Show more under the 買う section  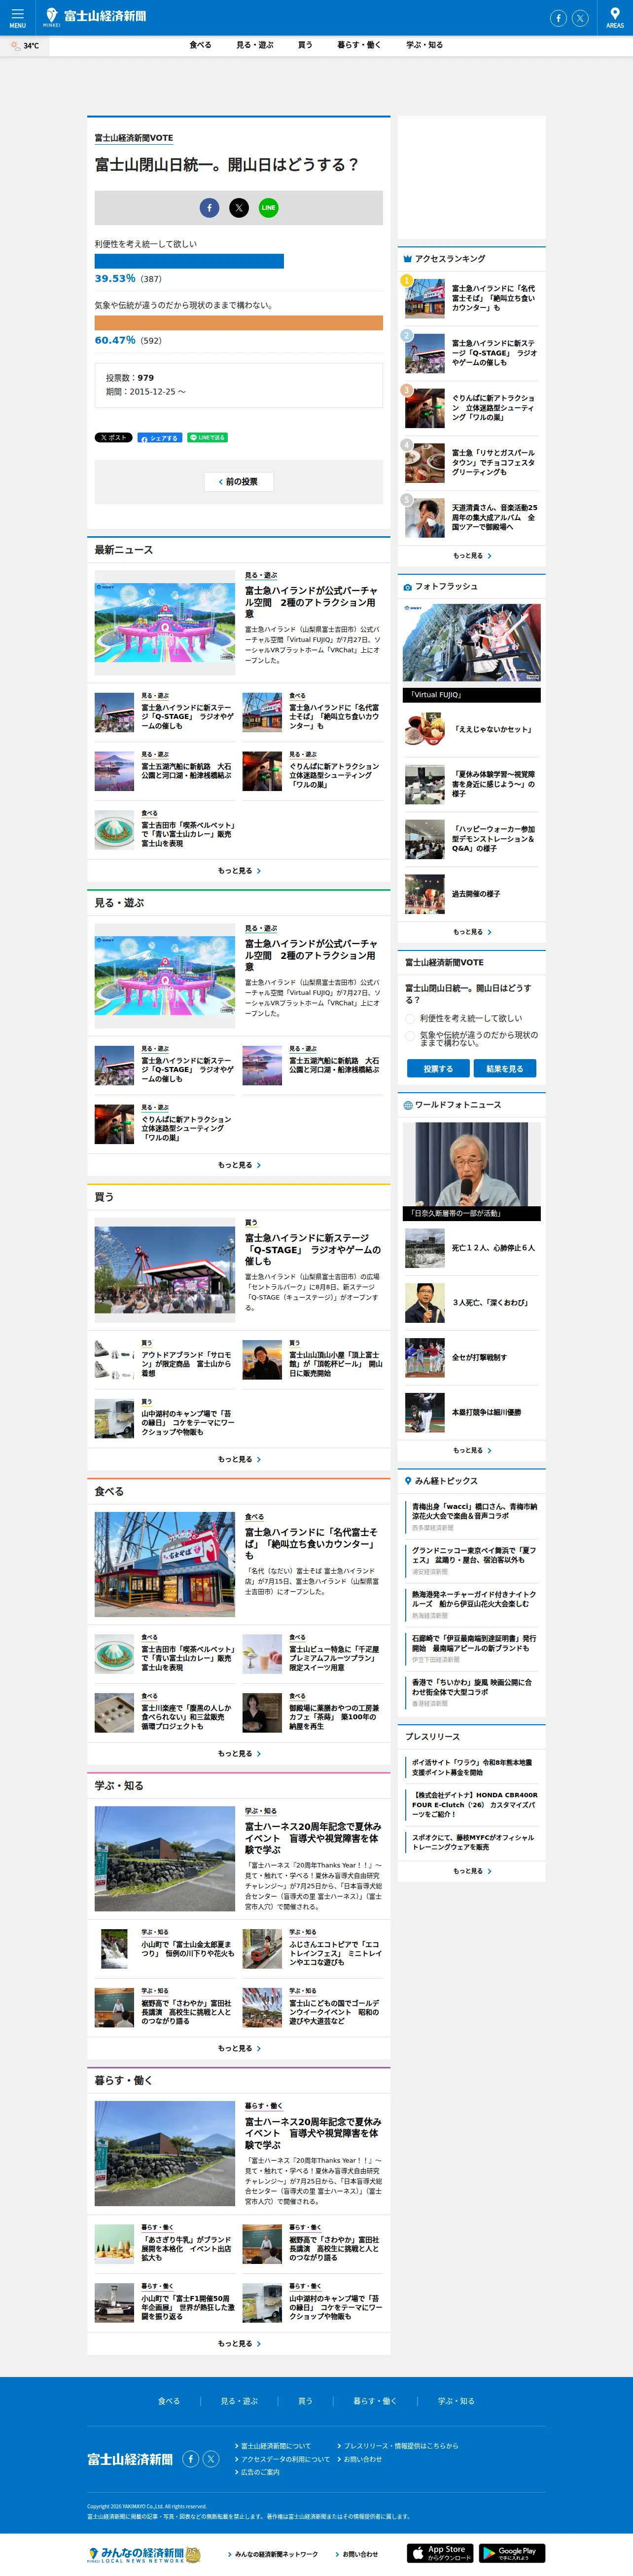239,1459
